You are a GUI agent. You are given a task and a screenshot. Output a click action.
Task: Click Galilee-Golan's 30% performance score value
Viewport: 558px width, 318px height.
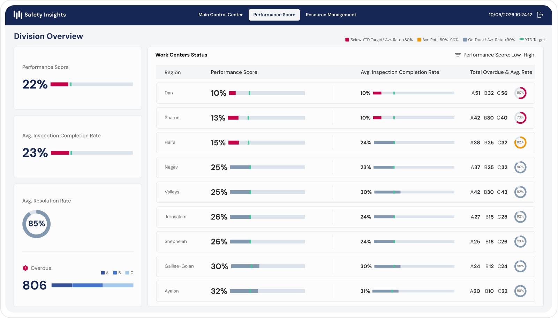tap(219, 266)
